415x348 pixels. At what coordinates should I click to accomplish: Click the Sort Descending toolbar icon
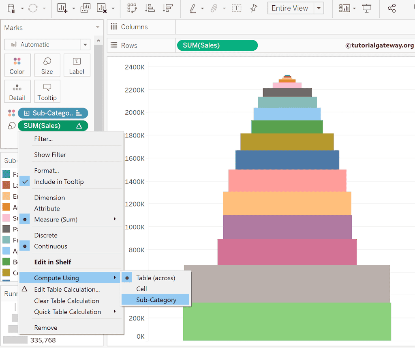pos(167,8)
